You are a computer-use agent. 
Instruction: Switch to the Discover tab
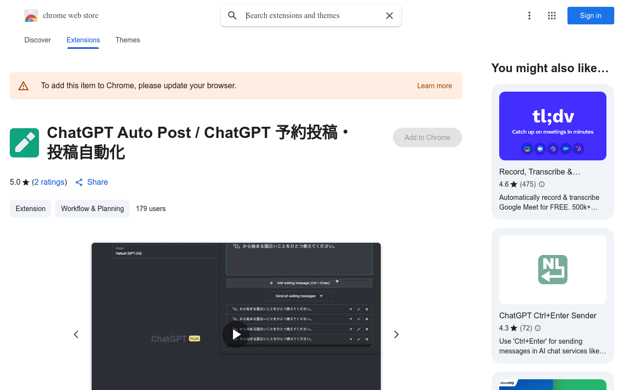click(38, 40)
